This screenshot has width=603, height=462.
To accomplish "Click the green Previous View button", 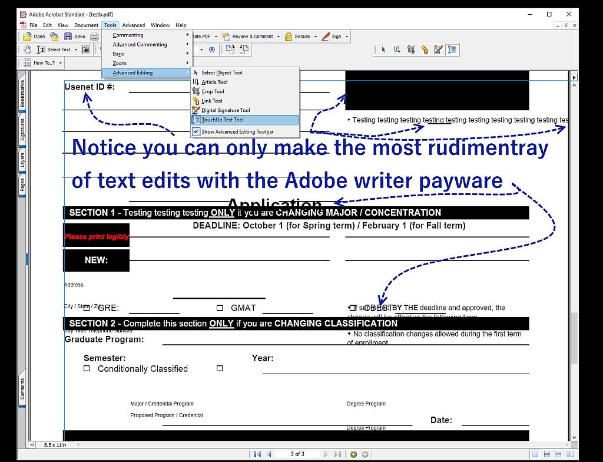I will click(x=353, y=454).
